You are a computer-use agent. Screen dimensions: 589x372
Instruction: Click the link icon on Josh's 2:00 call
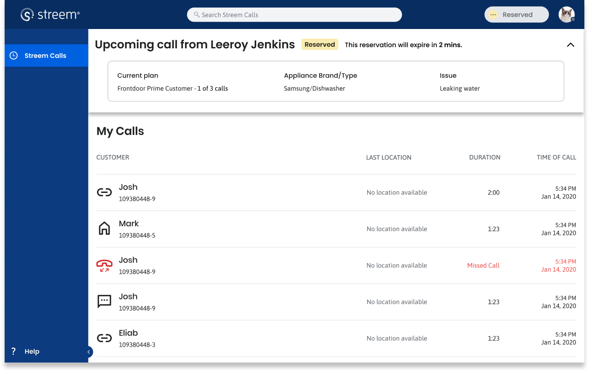104,192
